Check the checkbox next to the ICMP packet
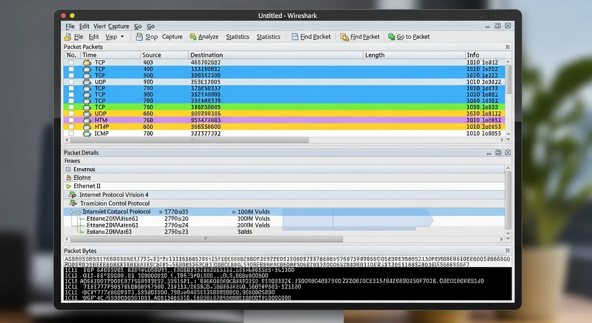This screenshot has height=323, width=592. click(x=71, y=133)
